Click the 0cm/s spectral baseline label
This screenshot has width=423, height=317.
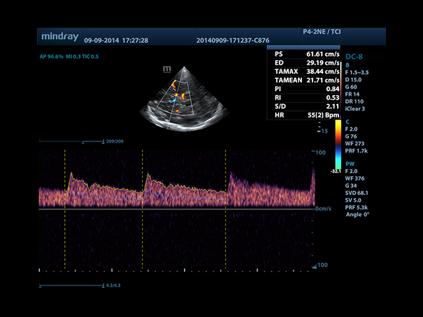pyautogui.click(x=324, y=209)
